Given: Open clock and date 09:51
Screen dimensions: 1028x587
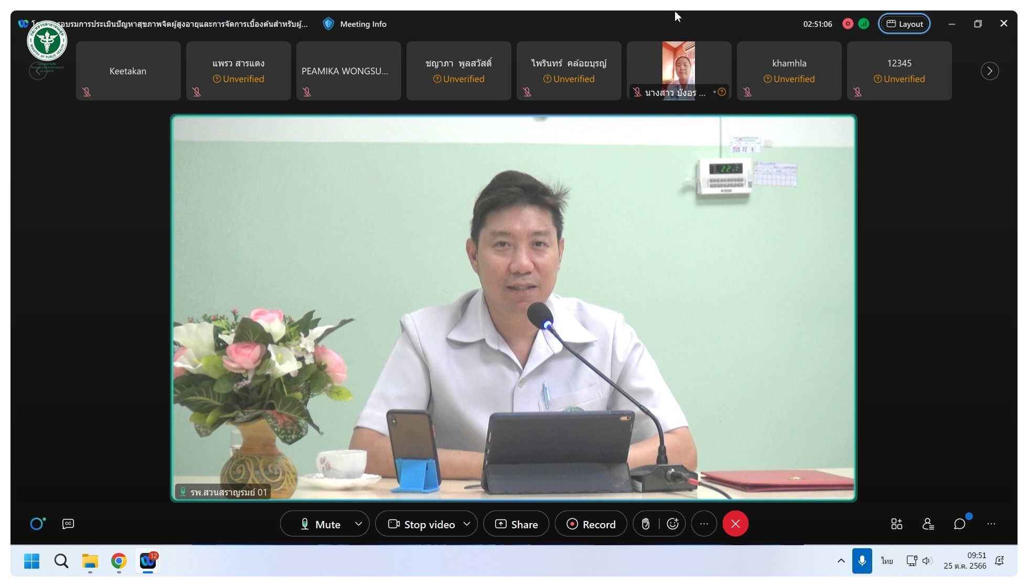Looking at the screenshot, I should [965, 561].
